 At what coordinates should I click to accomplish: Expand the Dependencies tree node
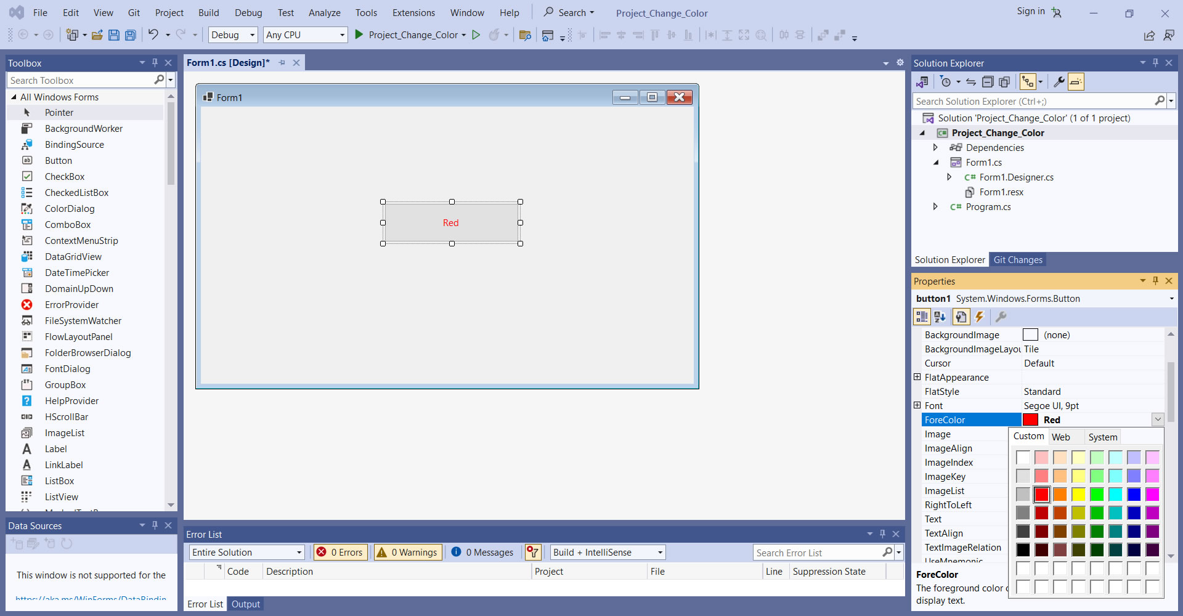click(935, 148)
